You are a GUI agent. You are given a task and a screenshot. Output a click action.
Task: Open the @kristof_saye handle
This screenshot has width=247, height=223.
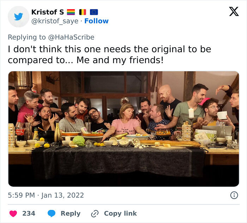[55, 21]
